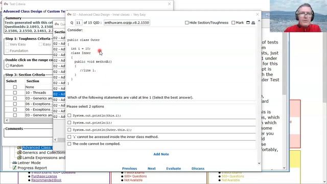Screen dimensions: 327x184
Task: Click the Lamda Expressions tree icon
Action: tap(19, 157)
